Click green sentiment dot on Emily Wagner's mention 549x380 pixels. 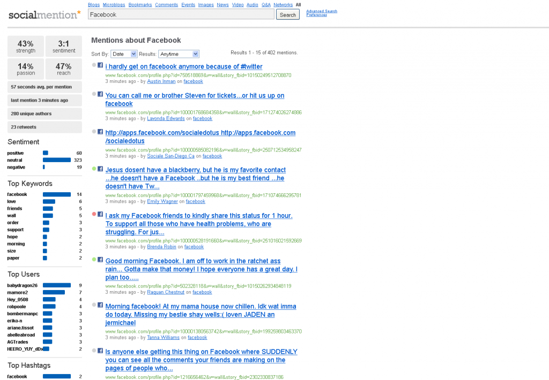[x=94, y=169]
